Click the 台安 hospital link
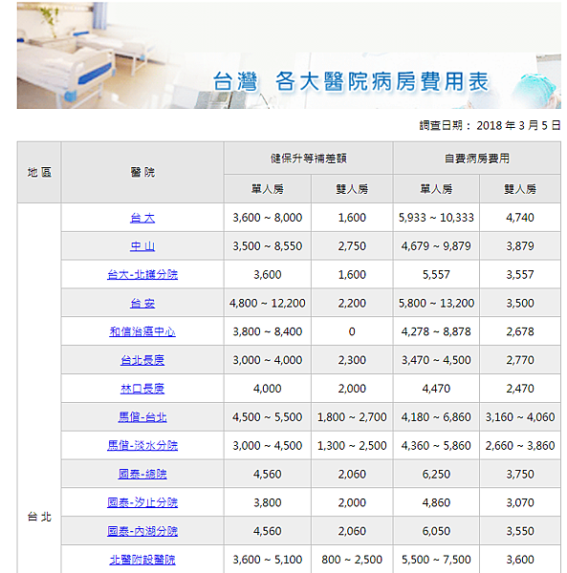This screenshot has height=573, width=567. pyautogui.click(x=142, y=304)
